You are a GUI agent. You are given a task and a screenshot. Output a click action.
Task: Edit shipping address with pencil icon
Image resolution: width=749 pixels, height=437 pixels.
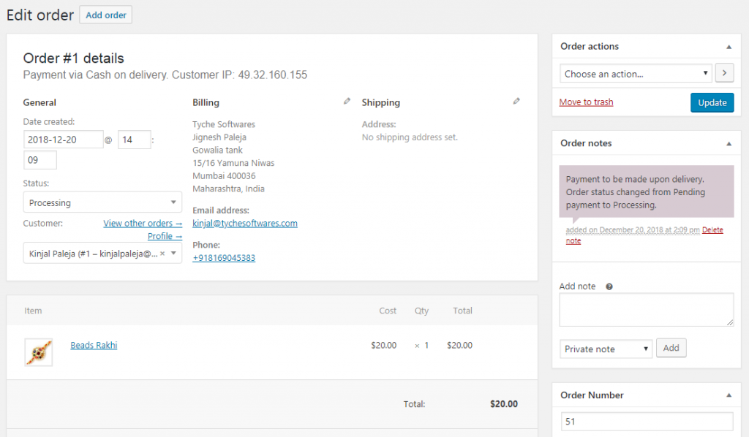[516, 102]
